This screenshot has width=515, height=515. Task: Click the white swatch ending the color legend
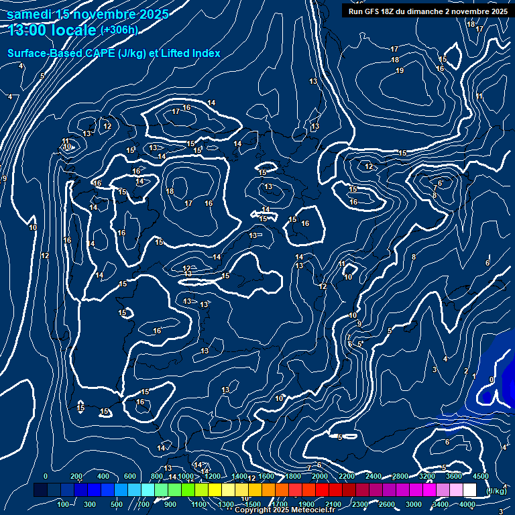coord(469,490)
